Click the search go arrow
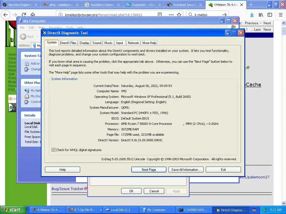Viewport: 286px width, 214px height. (225, 14)
